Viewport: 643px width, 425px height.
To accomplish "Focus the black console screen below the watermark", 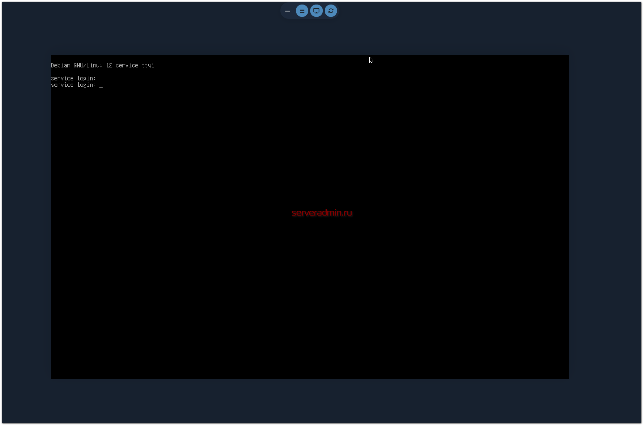I will click(310, 292).
